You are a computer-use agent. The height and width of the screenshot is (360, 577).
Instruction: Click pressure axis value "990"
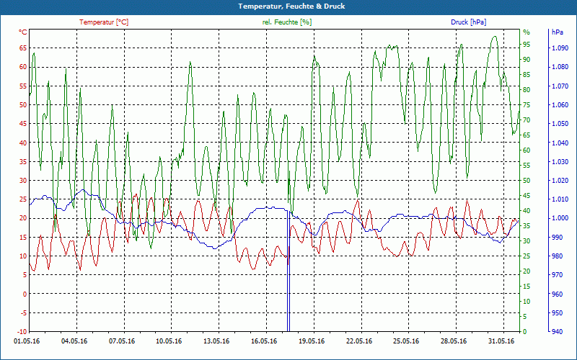coord(557,238)
